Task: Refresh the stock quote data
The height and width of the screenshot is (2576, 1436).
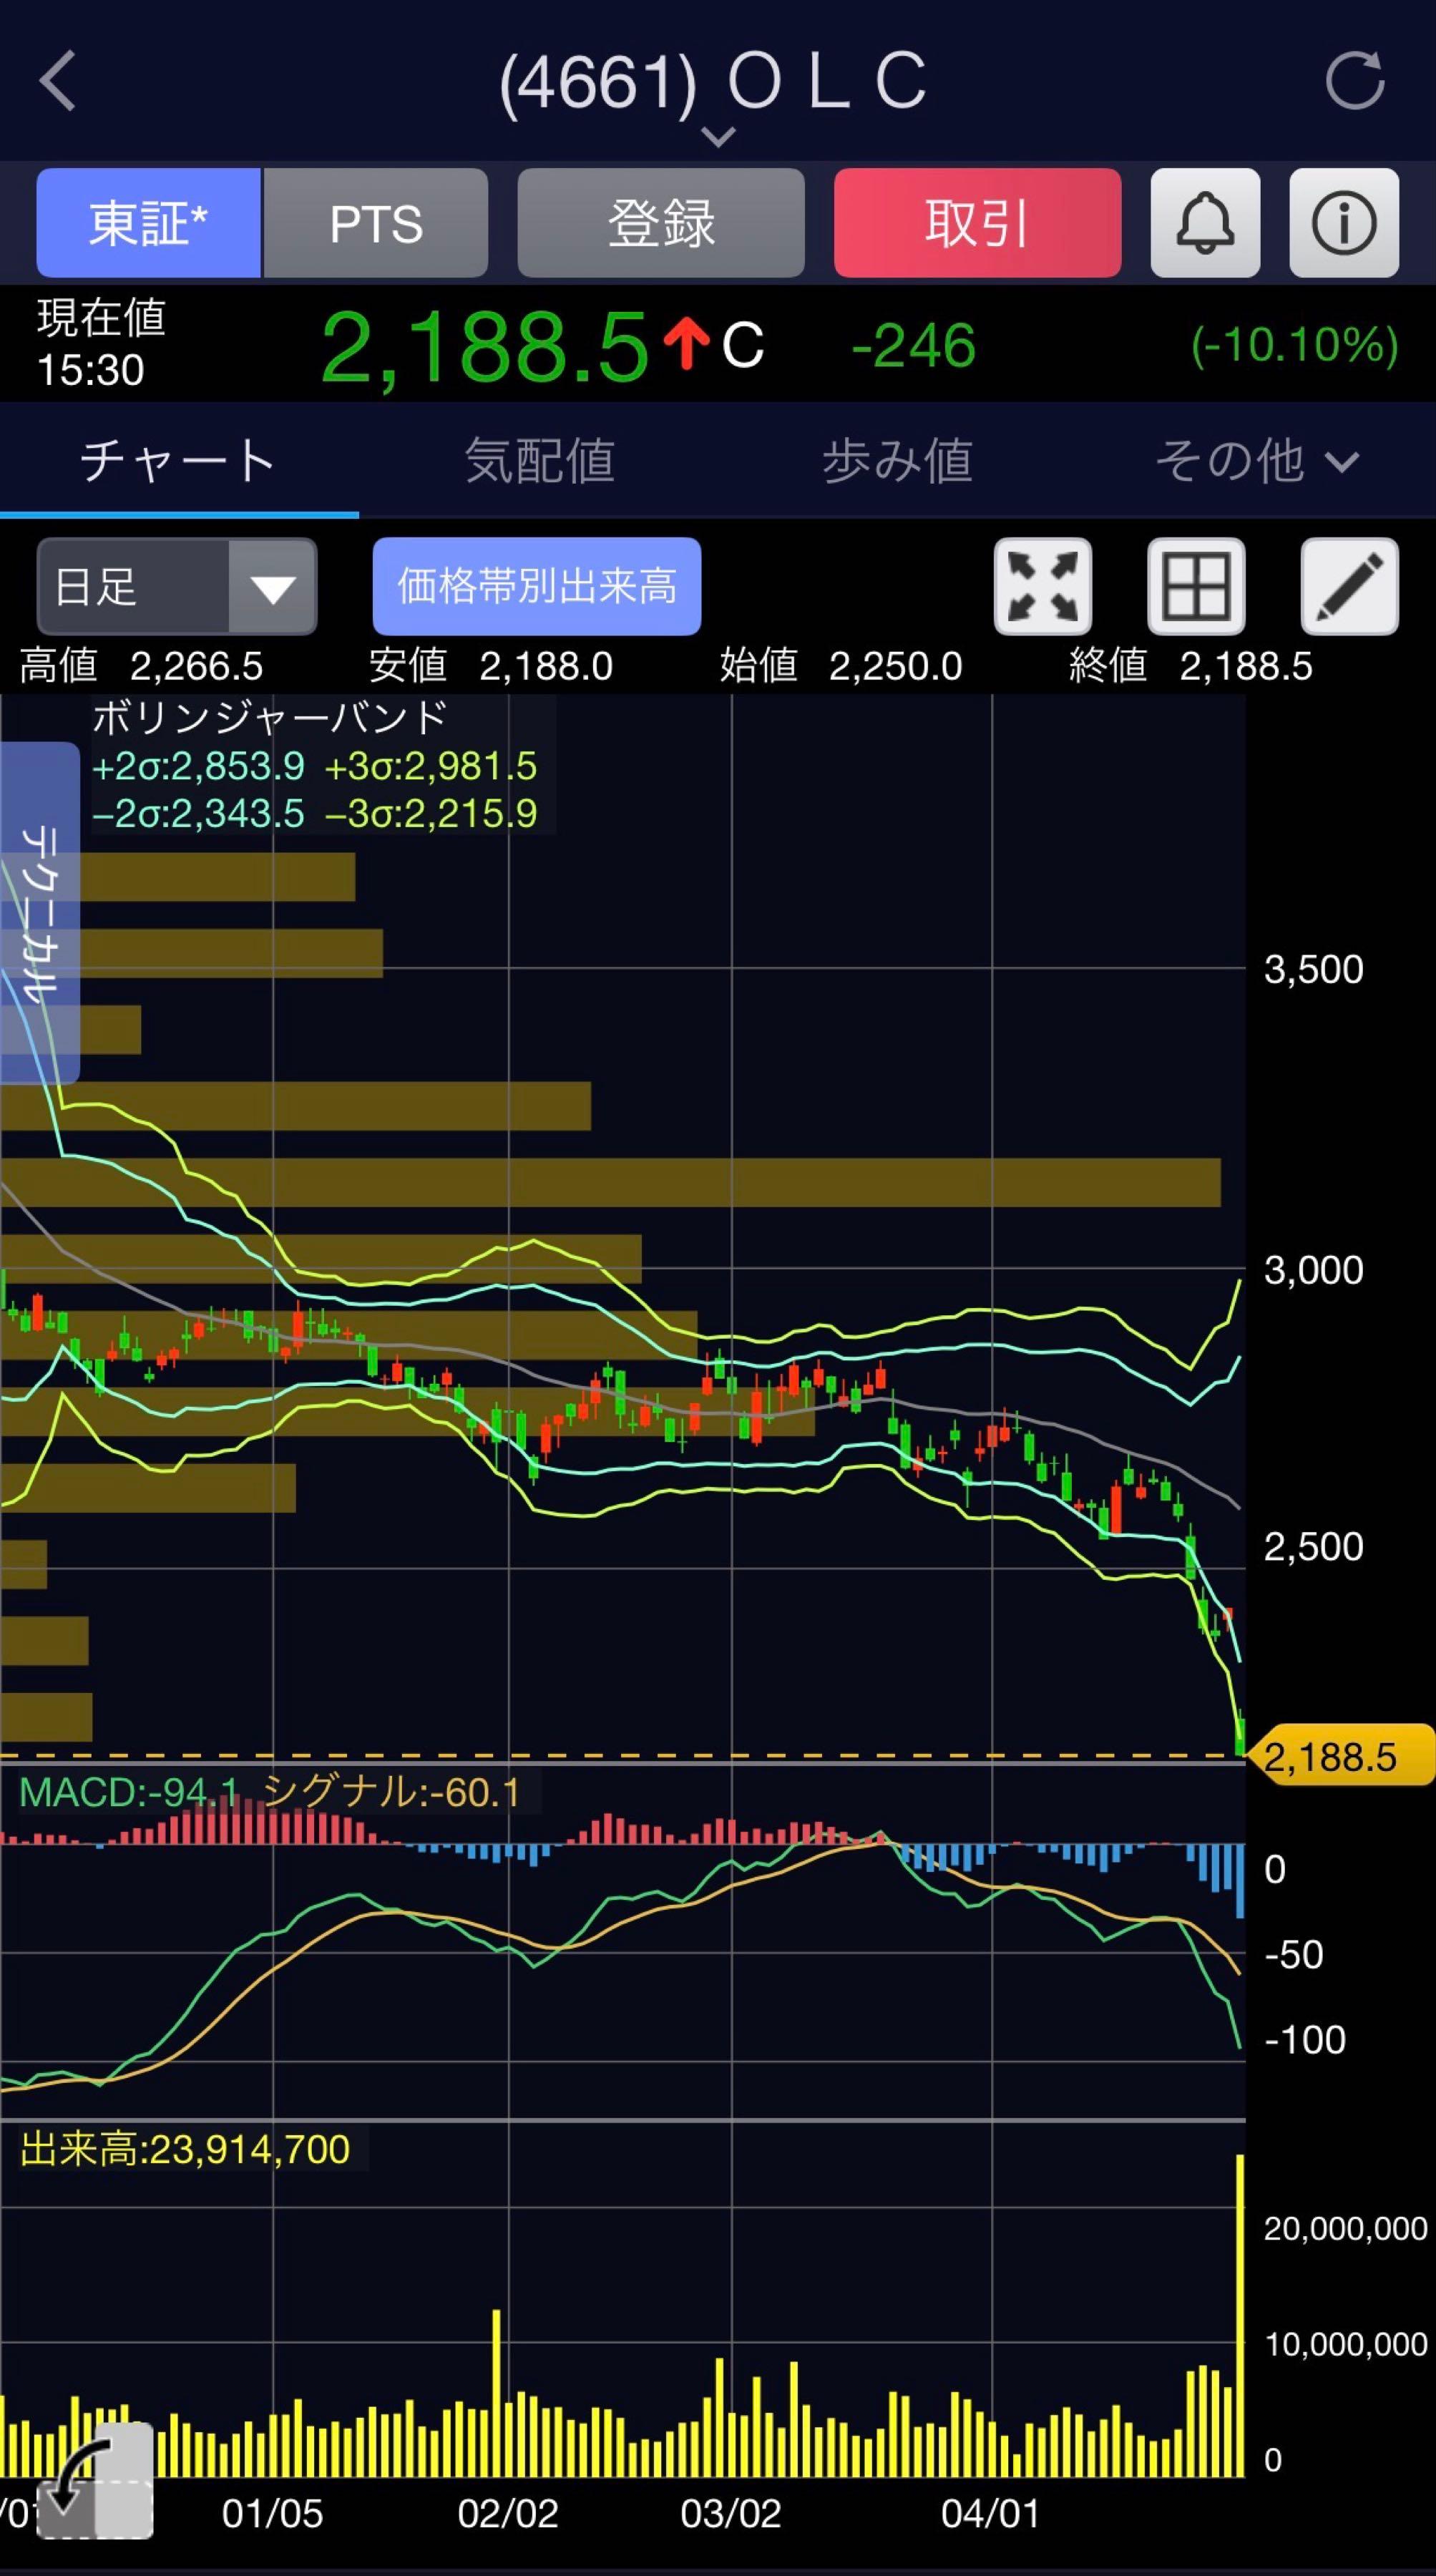Action: [x=1355, y=81]
